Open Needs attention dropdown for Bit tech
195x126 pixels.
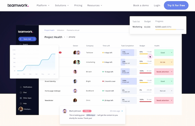click(164, 72)
